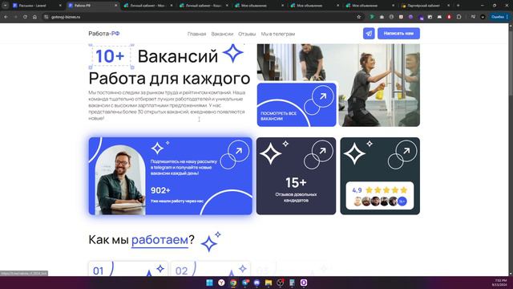
Task: Open the 'Главная' navigation link
Action: point(196,34)
